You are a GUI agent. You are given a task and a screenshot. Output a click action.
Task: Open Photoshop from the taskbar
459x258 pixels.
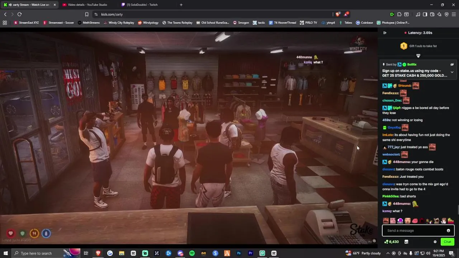pyautogui.click(x=239, y=253)
